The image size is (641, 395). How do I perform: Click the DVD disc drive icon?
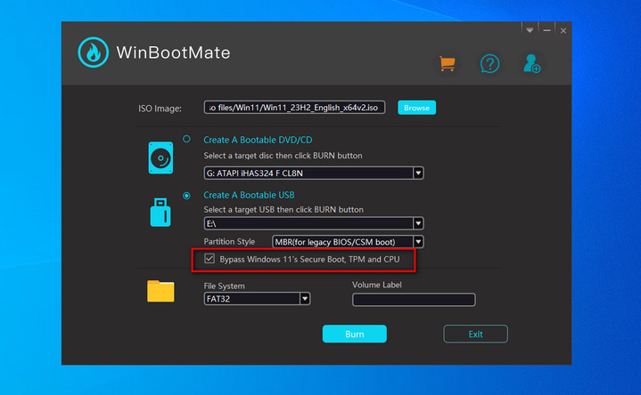(160, 157)
